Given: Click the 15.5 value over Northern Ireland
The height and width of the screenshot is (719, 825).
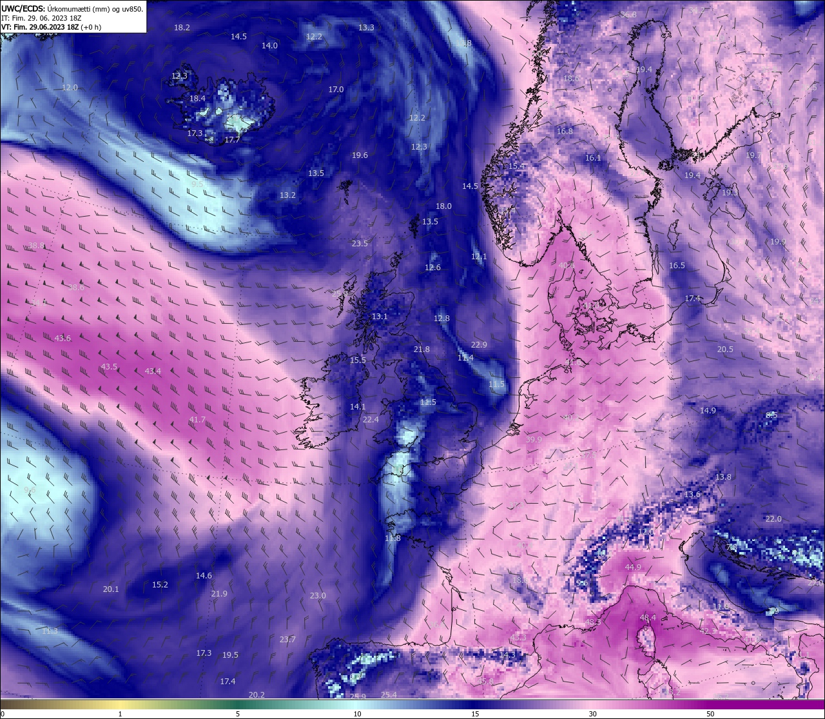Looking at the screenshot, I should pos(358,360).
